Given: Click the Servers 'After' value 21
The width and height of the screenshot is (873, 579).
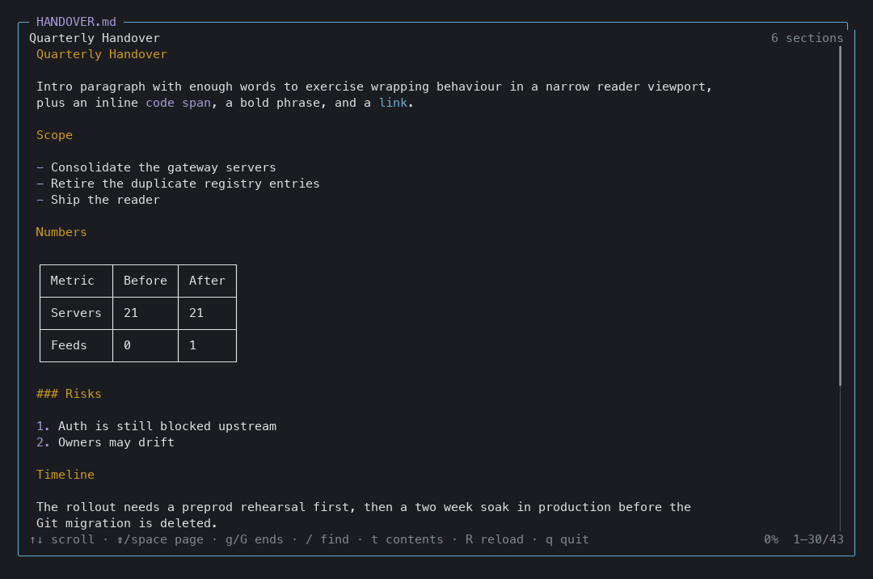Looking at the screenshot, I should point(207,313).
